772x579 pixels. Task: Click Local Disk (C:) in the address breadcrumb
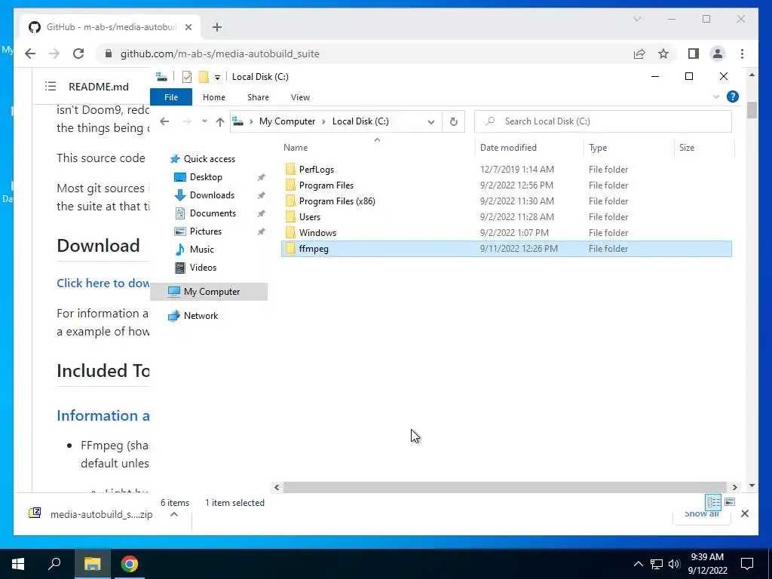coord(360,121)
